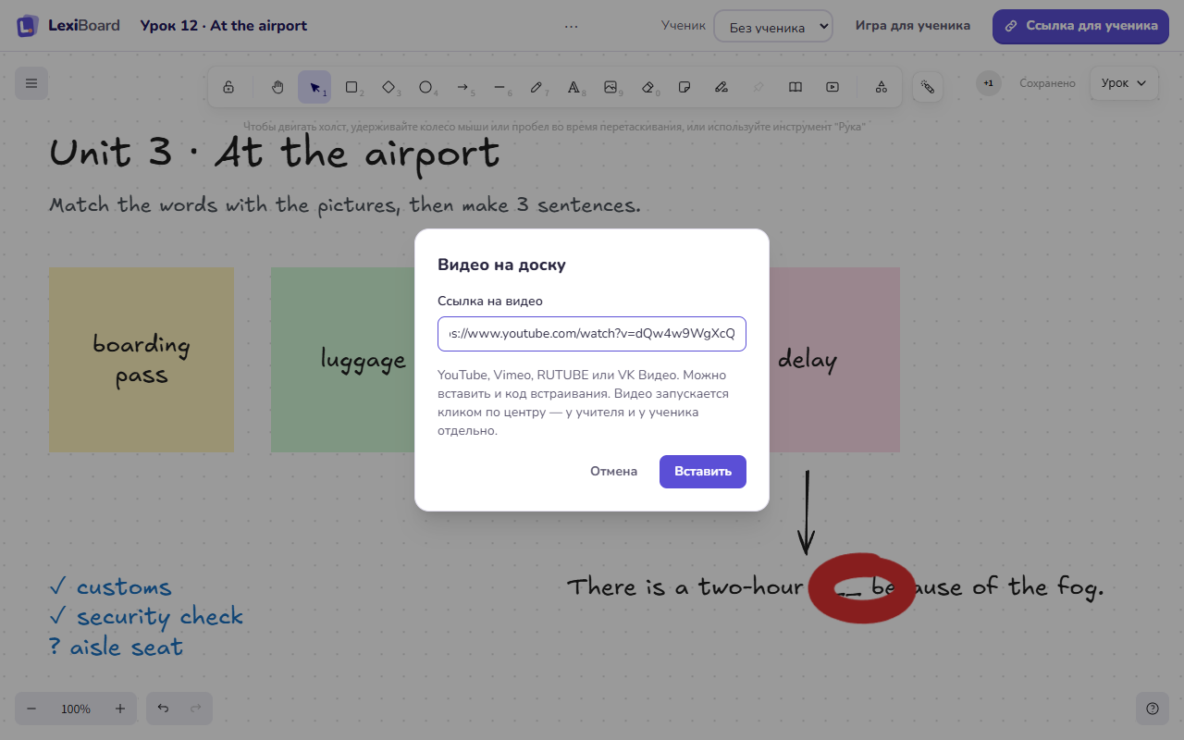Click the video embed toolbar icon
Image resolution: width=1184 pixels, height=740 pixels.
click(x=832, y=87)
